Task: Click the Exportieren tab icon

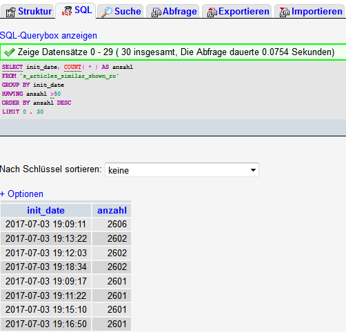Action: (212, 12)
